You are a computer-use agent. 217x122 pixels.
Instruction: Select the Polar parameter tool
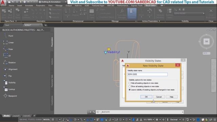click(x=8, y=49)
